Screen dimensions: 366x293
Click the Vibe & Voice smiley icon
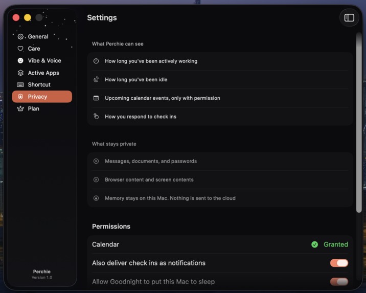tap(20, 61)
